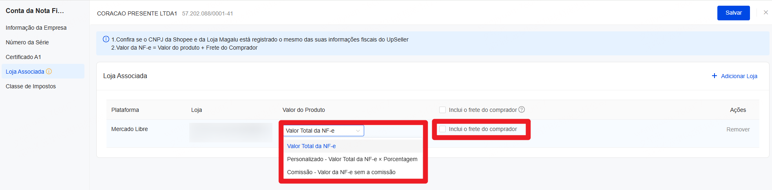Enable frete do comprador for Mercado Libre row
Screen dimensions: 772x190
tap(442, 129)
